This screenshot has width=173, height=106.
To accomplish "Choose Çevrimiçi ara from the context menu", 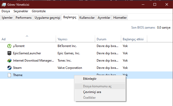I will 100,92.
